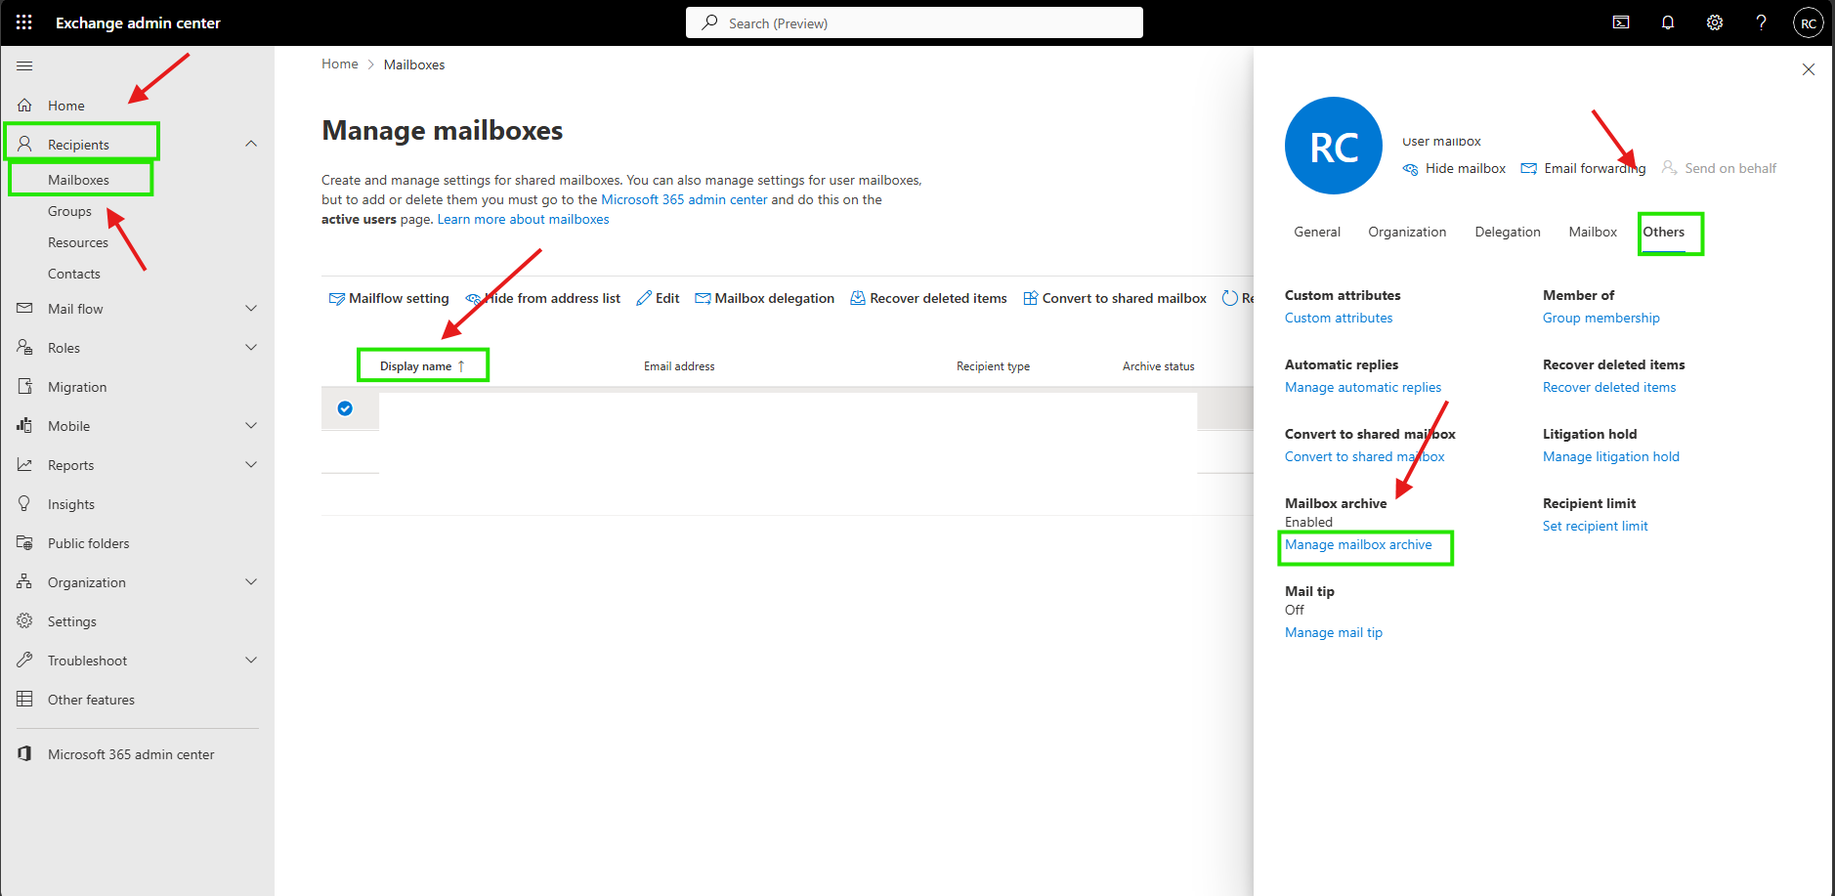Switch to the General tab

1317,232
